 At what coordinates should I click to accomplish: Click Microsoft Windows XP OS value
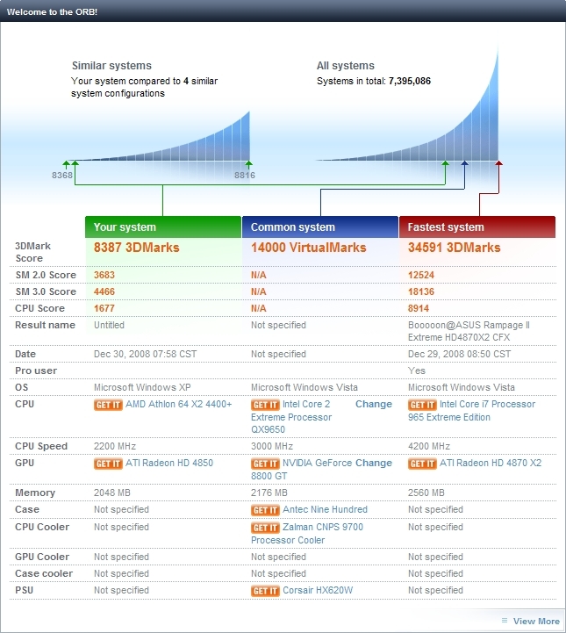tap(142, 387)
